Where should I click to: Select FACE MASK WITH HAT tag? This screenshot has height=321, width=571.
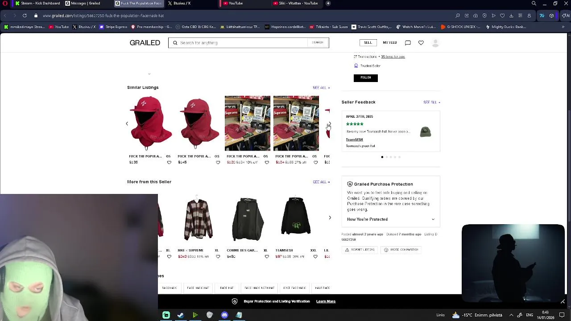[x=260, y=288]
